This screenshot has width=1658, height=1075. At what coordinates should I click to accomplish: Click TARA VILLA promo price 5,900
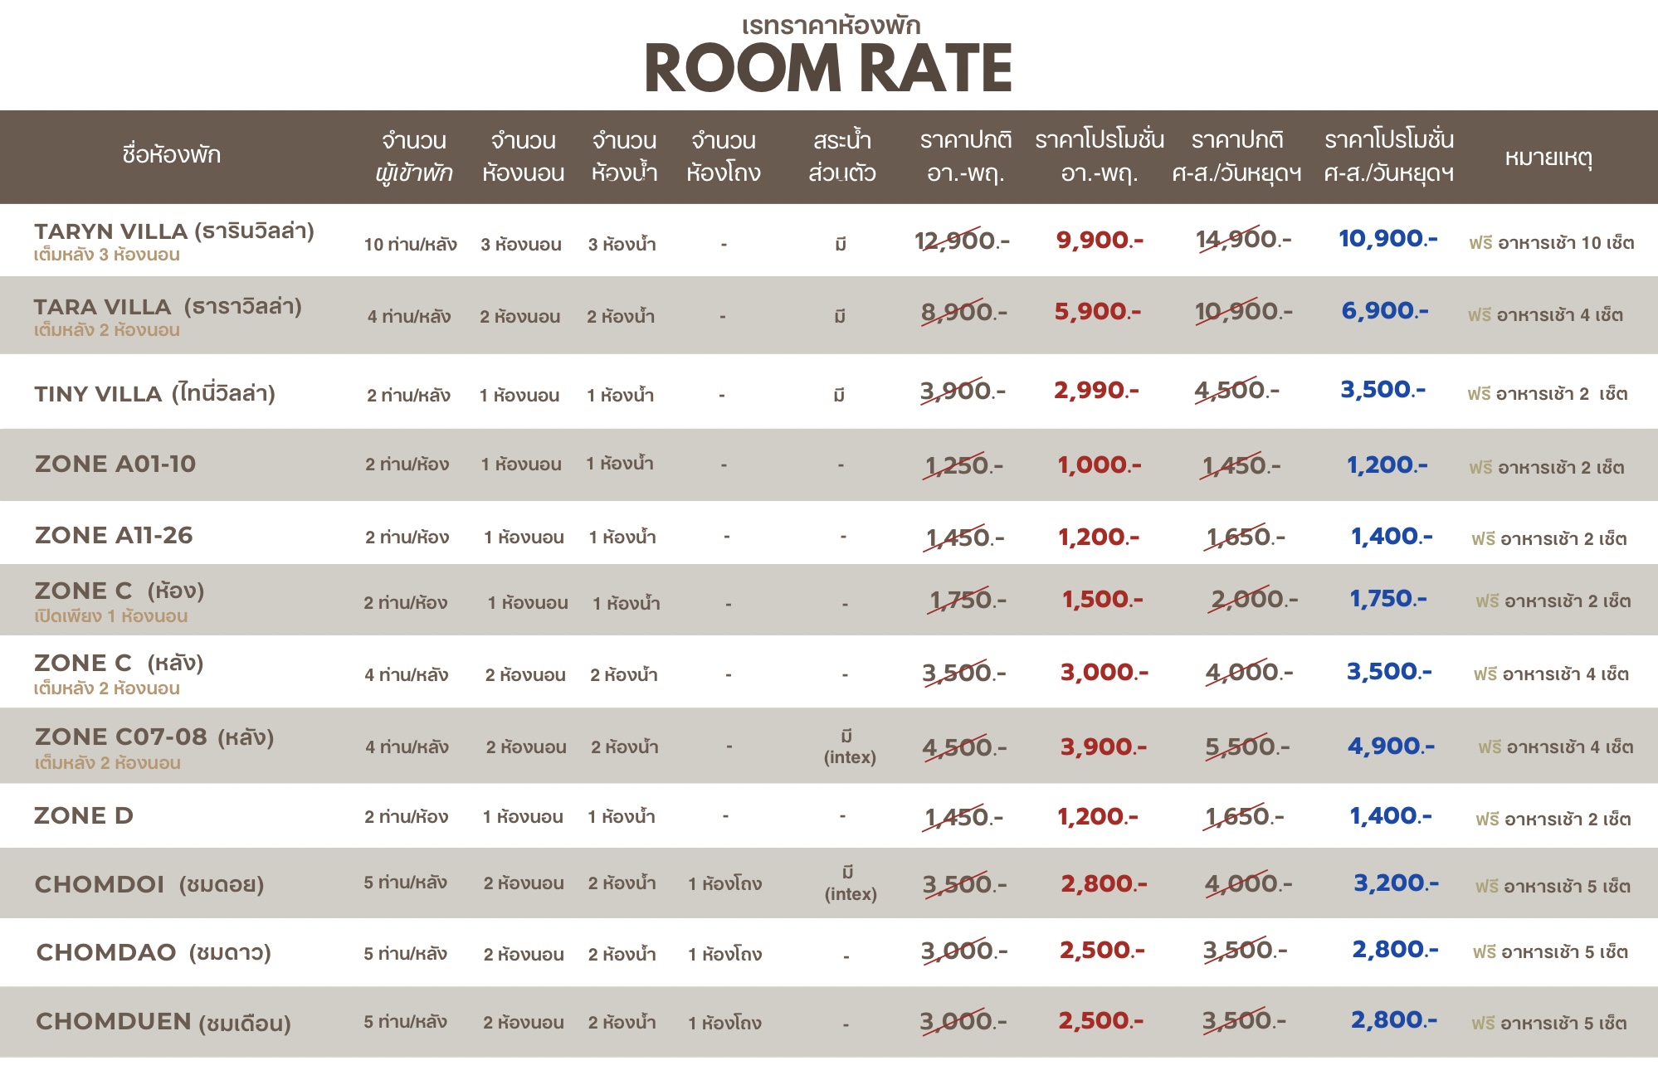[1098, 312]
